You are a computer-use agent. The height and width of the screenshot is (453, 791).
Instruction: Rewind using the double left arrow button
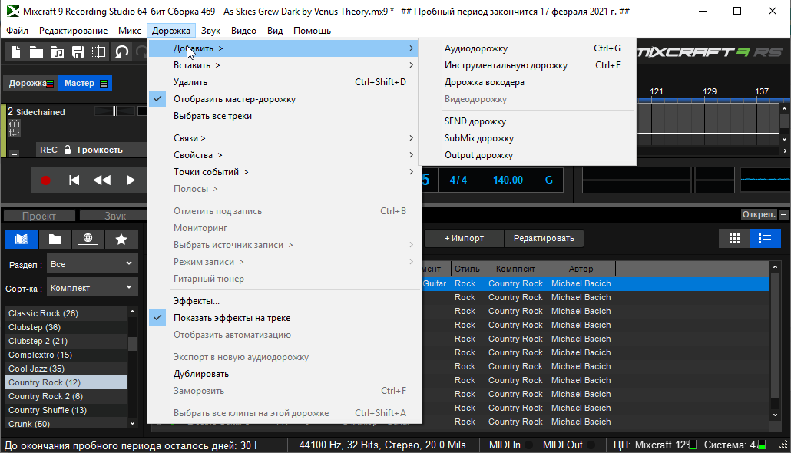[x=102, y=180]
